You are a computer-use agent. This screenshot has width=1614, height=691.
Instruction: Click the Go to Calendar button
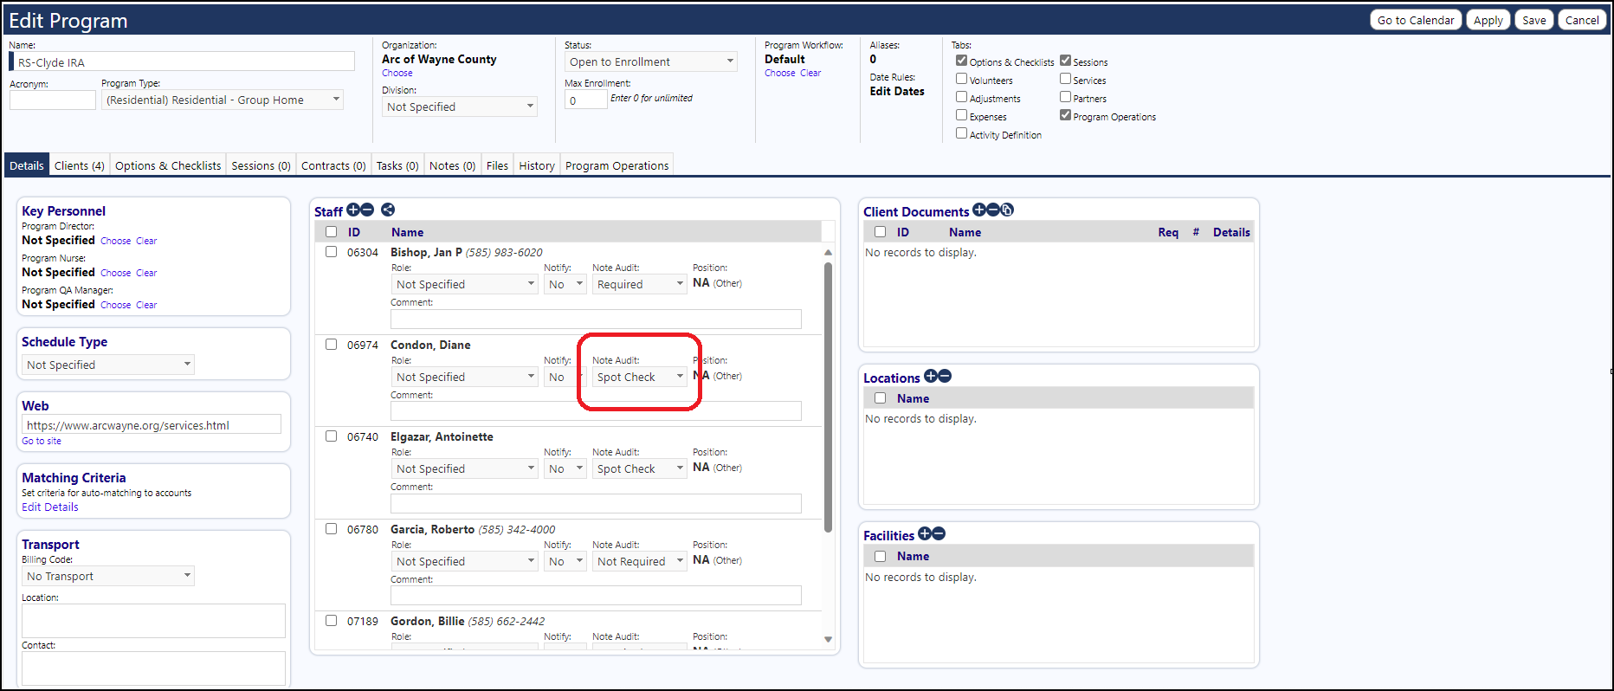click(x=1416, y=20)
